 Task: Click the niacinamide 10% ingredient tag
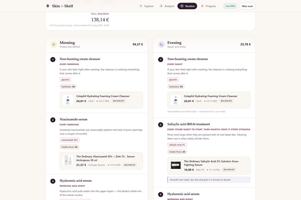pyautogui.click(x=69, y=140)
